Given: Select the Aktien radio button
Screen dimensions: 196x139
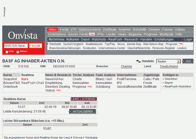Looking at the screenshot, I should tap(18, 52).
